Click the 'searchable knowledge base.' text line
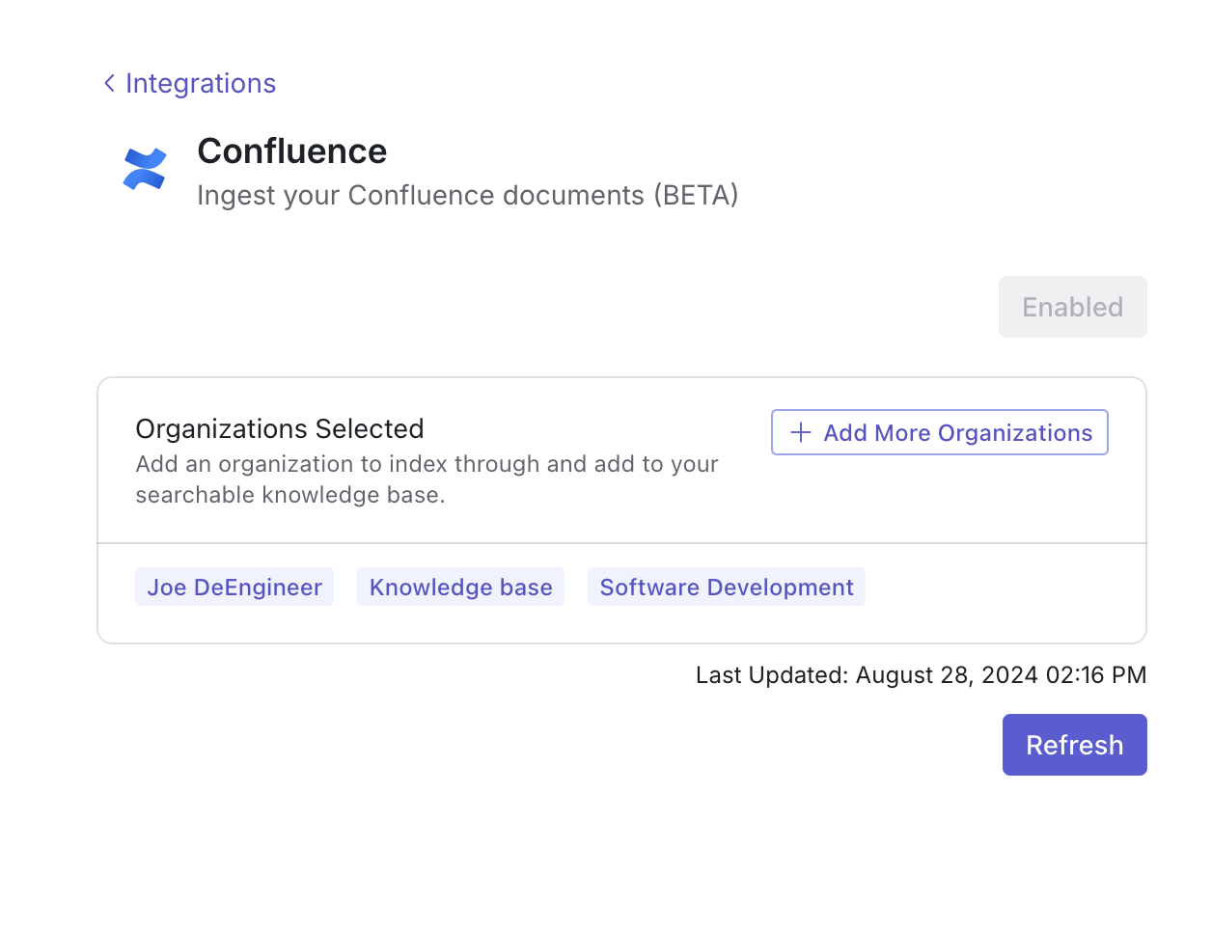The height and width of the screenshot is (930, 1212). [289, 495]
